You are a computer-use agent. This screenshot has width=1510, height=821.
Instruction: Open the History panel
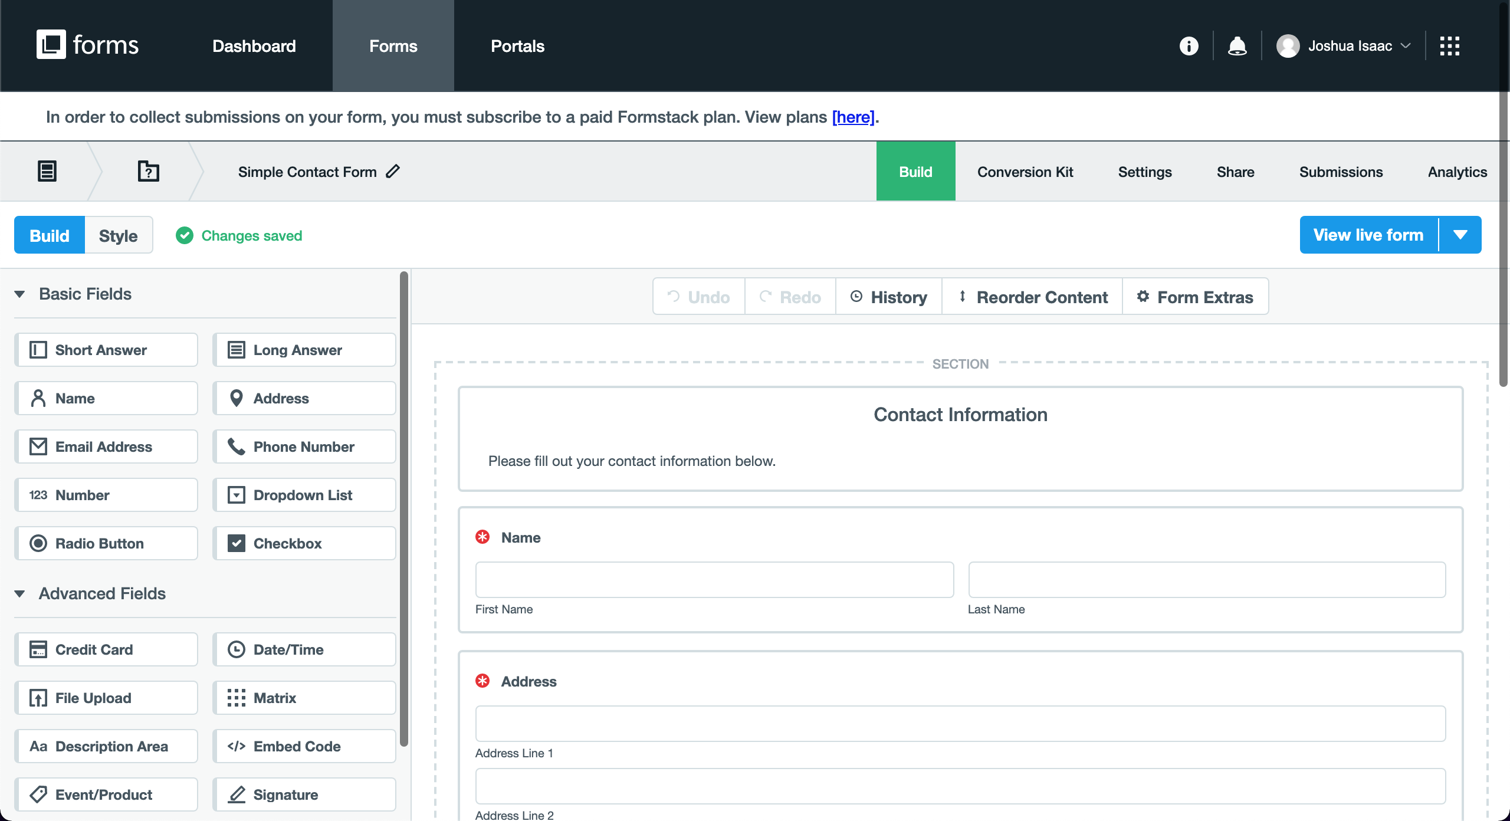(888, 297)
